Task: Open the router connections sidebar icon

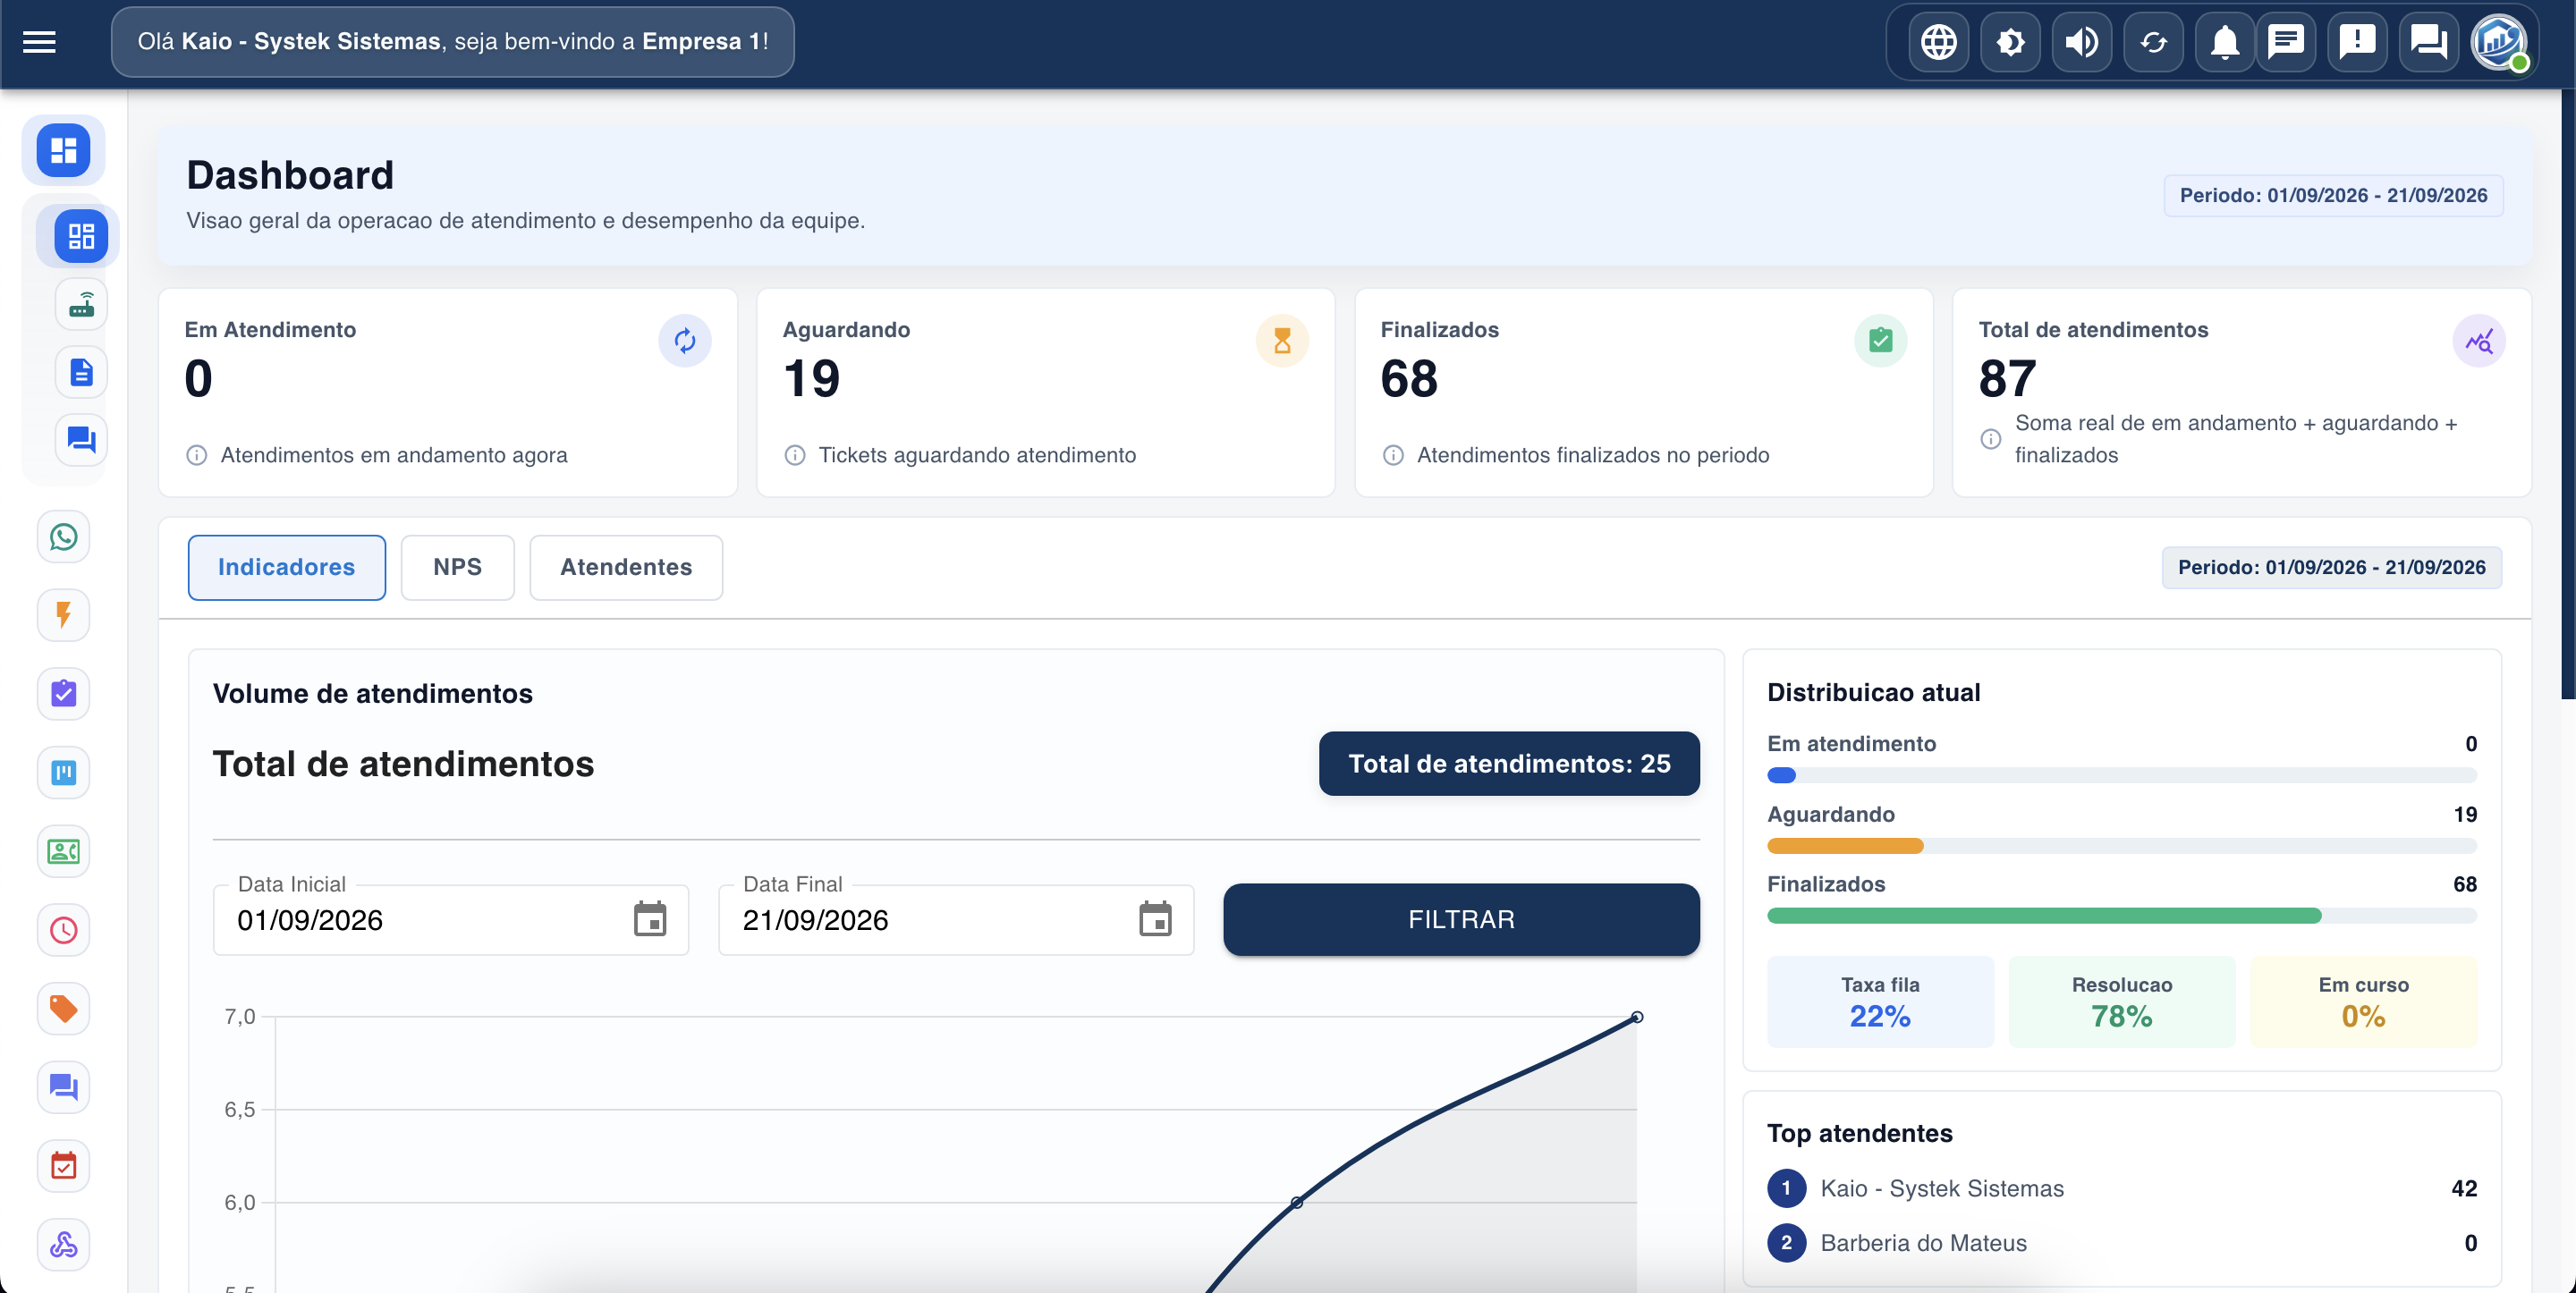Action: [81, 304]
